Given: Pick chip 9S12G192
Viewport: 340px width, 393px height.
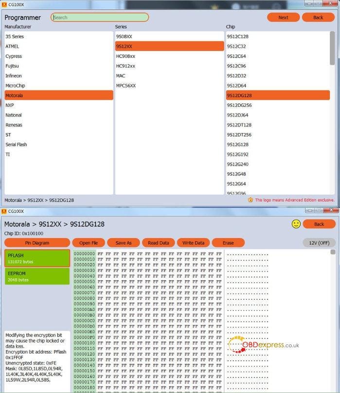Looking at the screenshot, I should coord(278,154).
